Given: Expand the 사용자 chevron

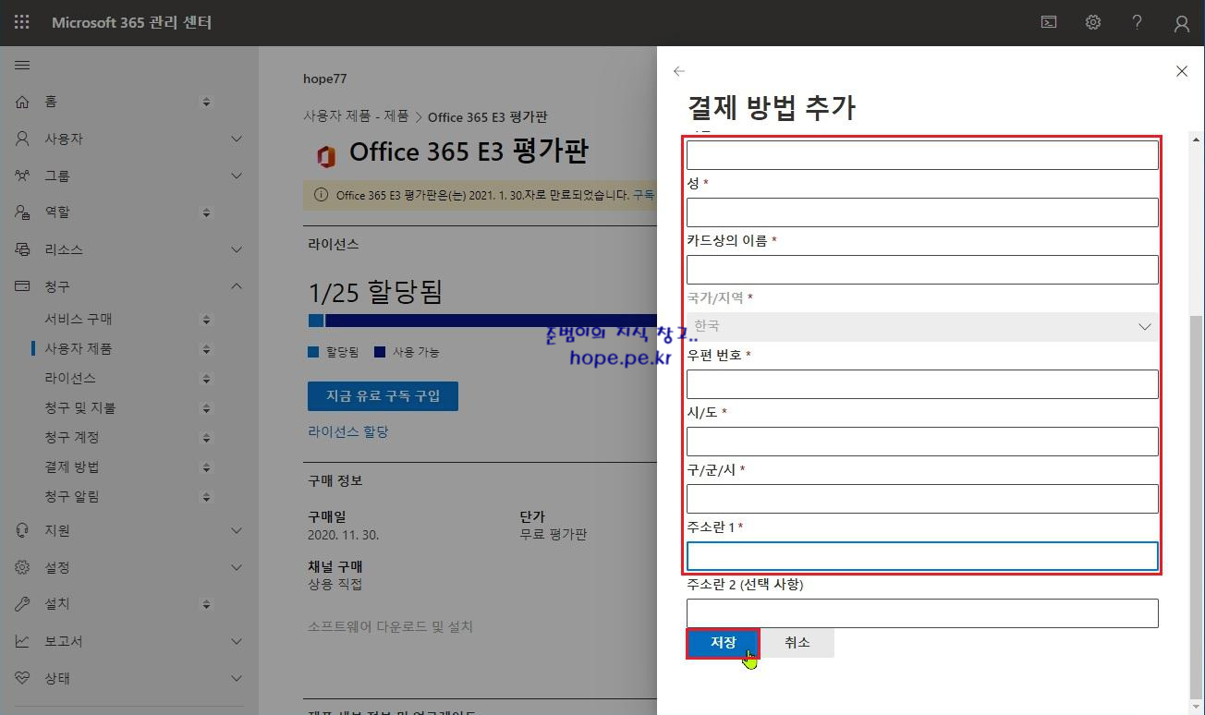Looking at the screenshot, I should [237, 139].
